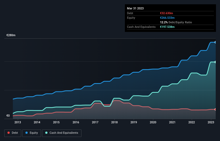Select the 2019 axis label
220x141 pixels.
tap(134, 122)
